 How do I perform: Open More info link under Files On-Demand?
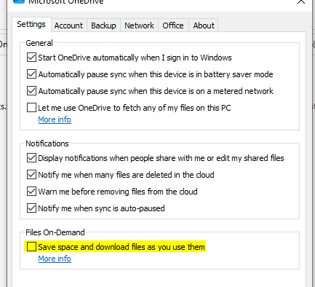tap(55, 259)
